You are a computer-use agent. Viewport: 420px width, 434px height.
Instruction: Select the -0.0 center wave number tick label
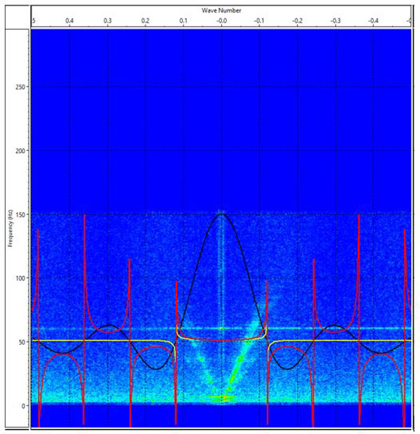coord(221,22)
